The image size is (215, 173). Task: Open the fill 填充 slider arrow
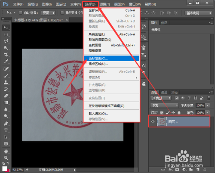click(208, 112)
